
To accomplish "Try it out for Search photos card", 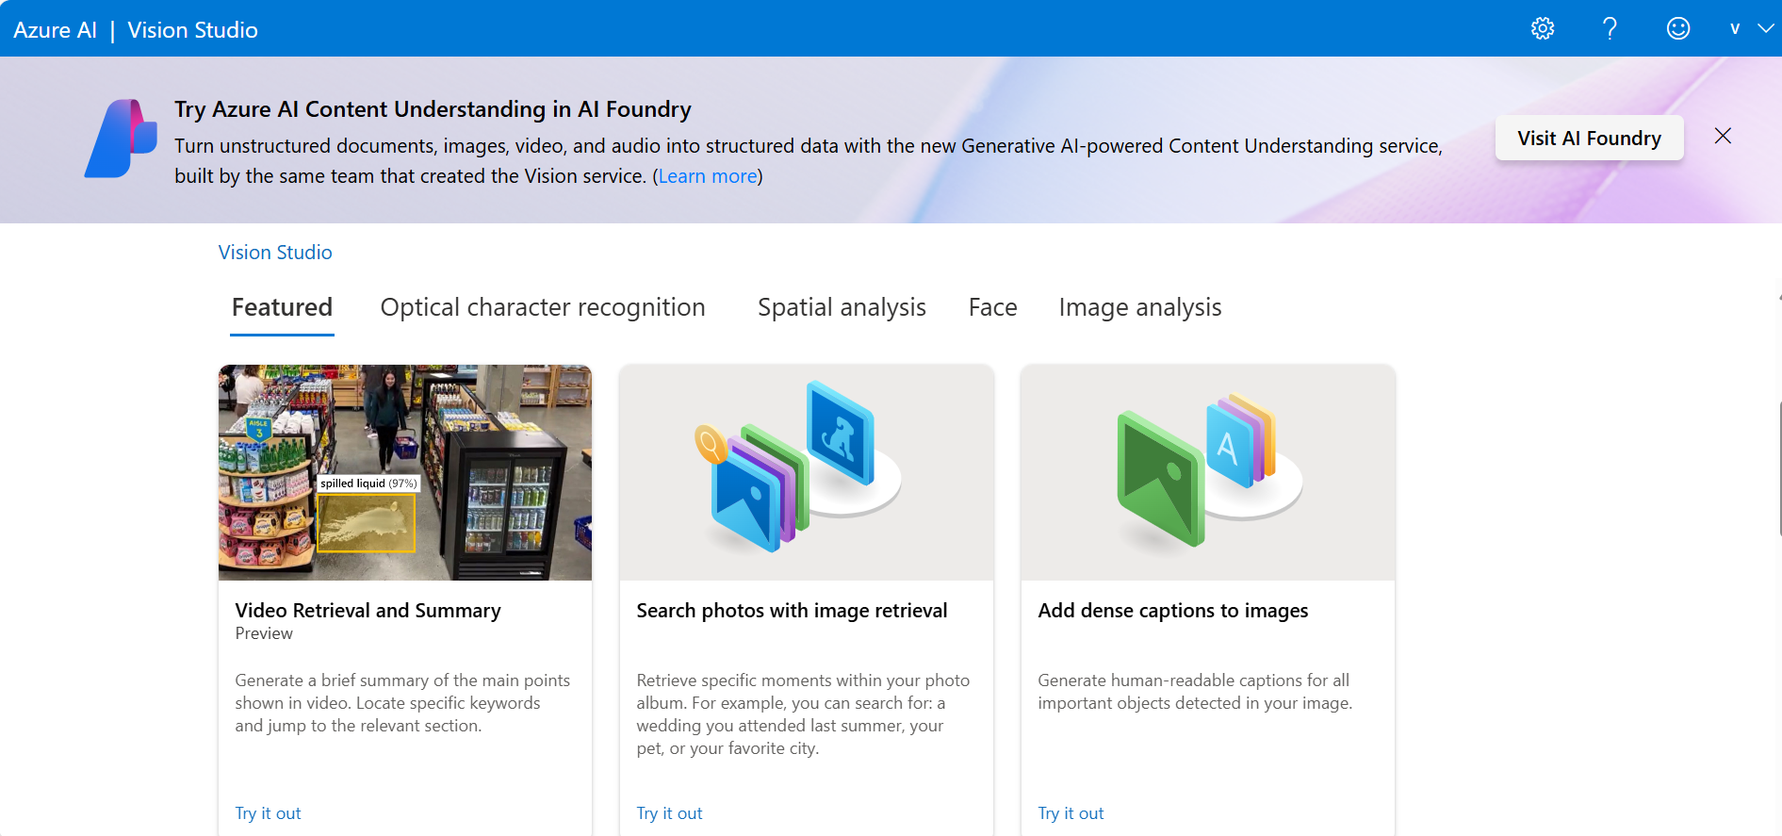I will 669,813.
